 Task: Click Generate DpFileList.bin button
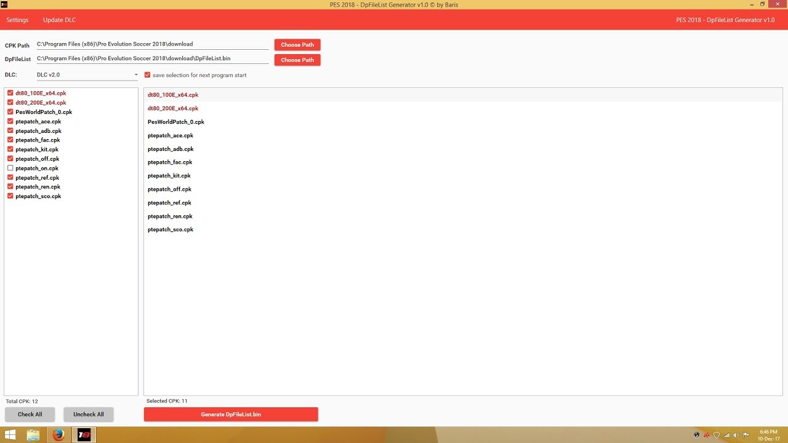[x=231, y=414]
